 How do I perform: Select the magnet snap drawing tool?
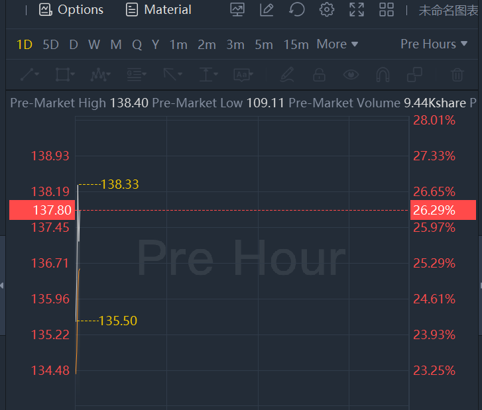pyautogui.click(x=383, y=75)
